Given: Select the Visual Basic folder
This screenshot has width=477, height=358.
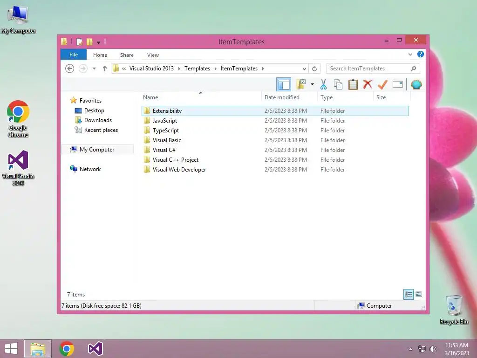Looking at the screenshot, I should coord(275,140).
